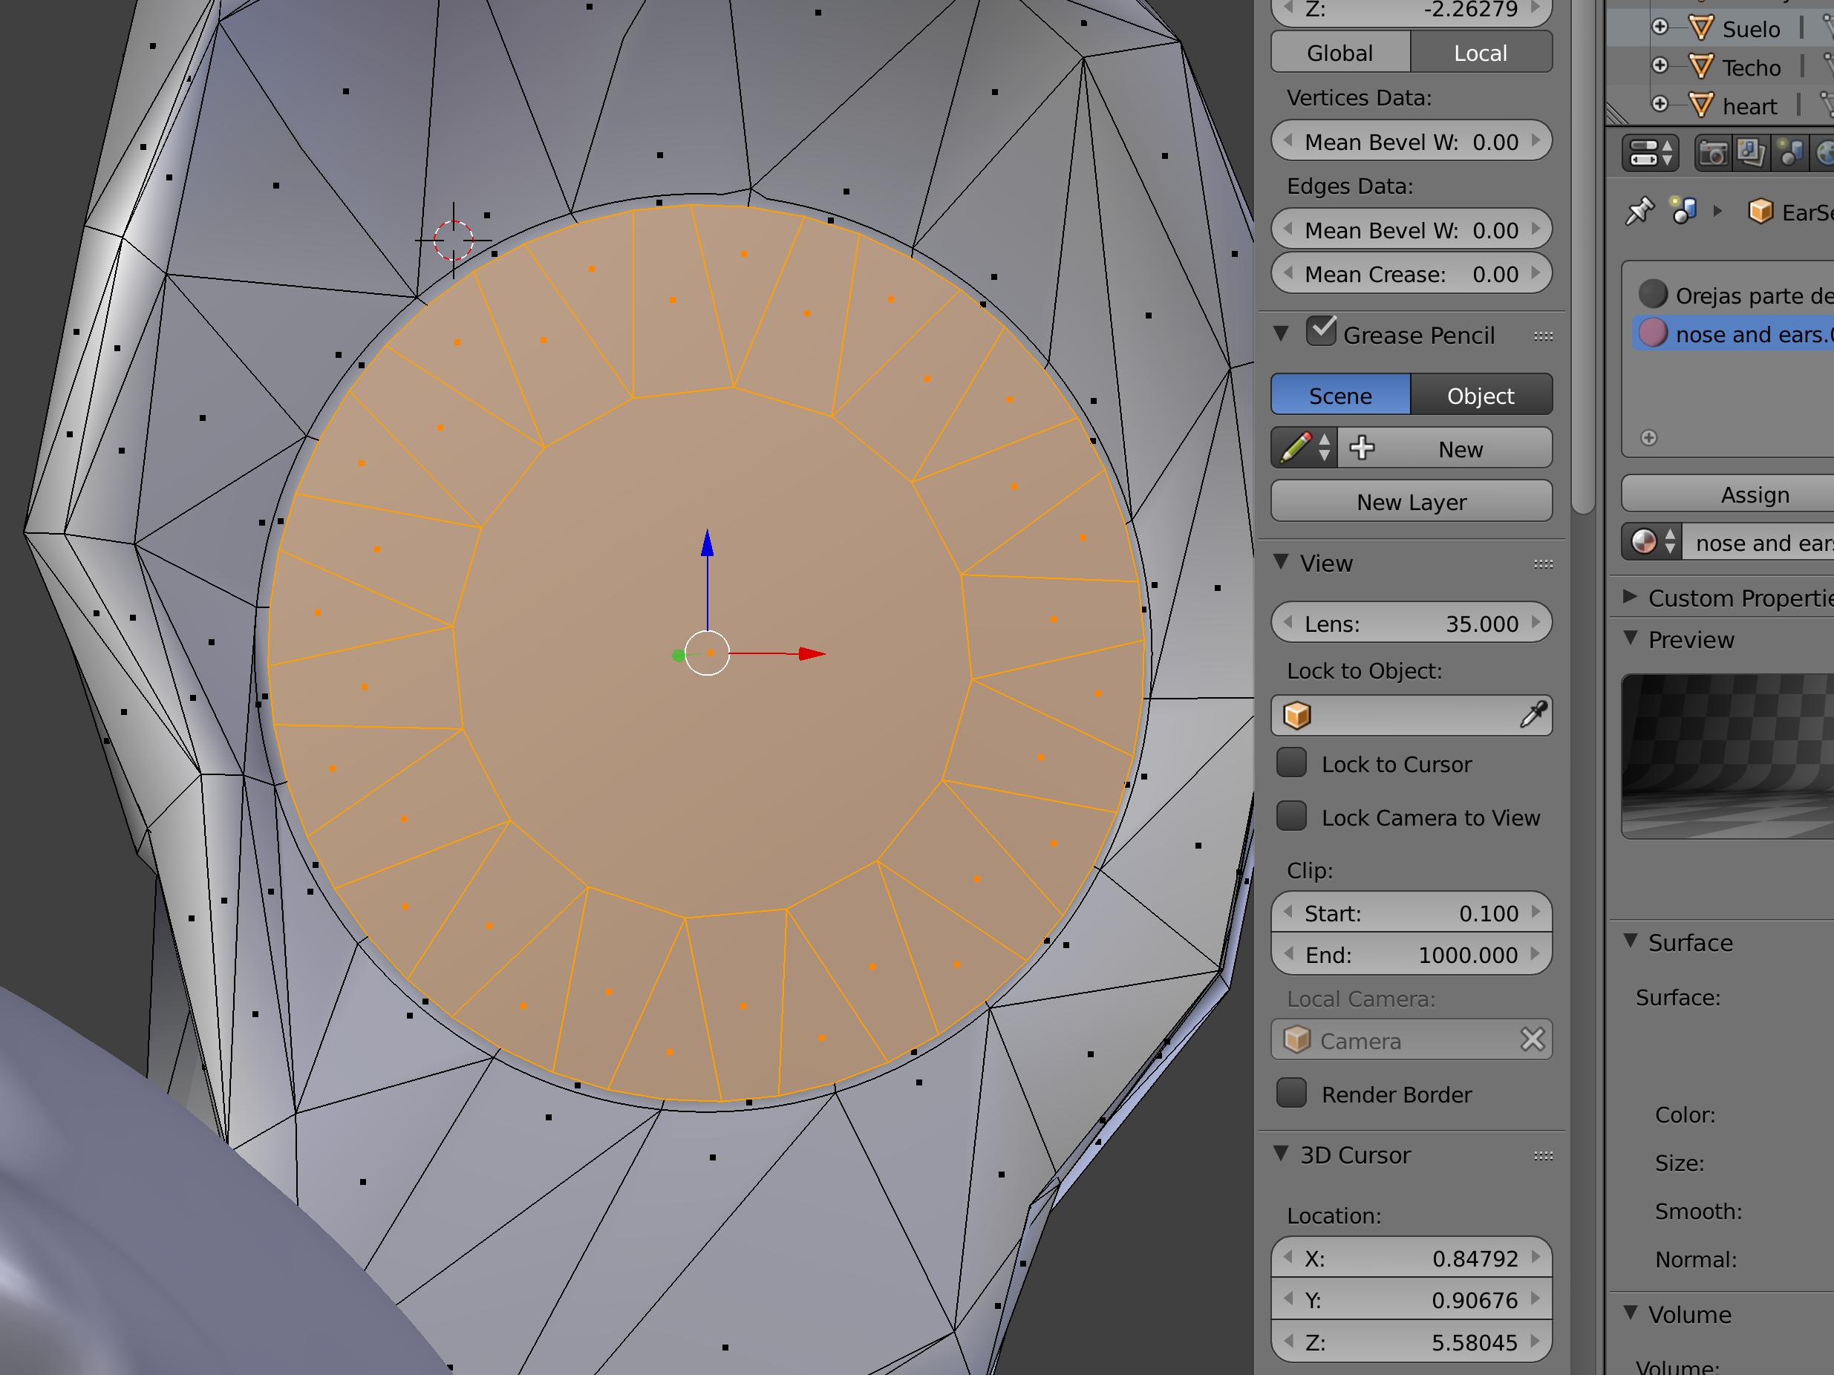Image resolution: width=1834 pixels, height=1375 pixels.
Task: Click the Assign material button
Action: [x=1728, y=494]
